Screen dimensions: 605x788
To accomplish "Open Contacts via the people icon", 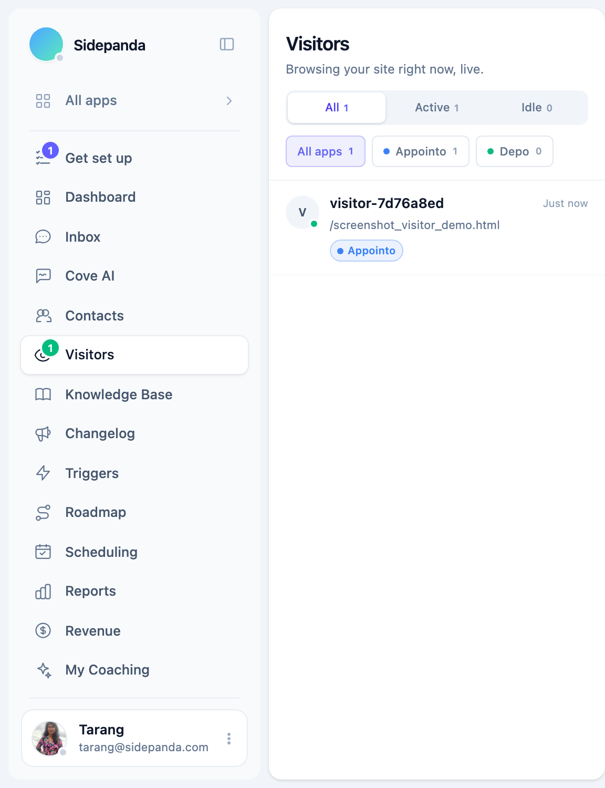I will tap(43, 316).
